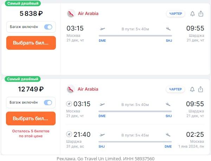
Task: Click the Чартер badge on first ticket
Action: 175,14
